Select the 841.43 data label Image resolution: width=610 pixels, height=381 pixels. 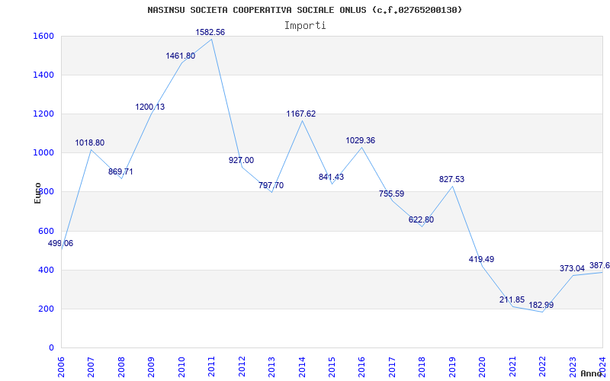(332, 177)
